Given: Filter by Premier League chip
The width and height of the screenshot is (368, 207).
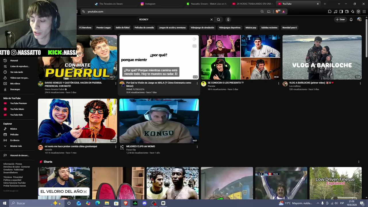Looking at the screenshot, I should [103, 28].
